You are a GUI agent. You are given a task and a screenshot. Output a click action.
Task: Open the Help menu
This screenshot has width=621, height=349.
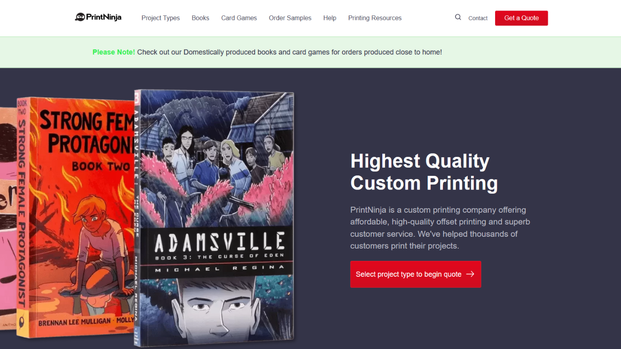[x=330, y=18]
